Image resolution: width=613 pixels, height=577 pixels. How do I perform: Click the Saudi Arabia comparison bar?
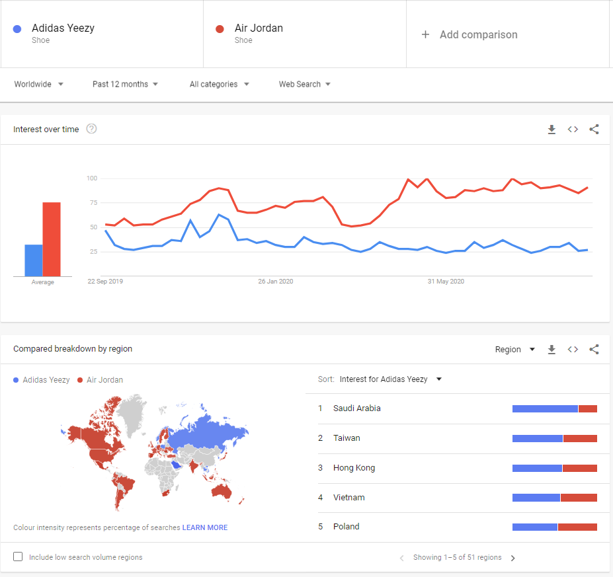tap(555, 408)
